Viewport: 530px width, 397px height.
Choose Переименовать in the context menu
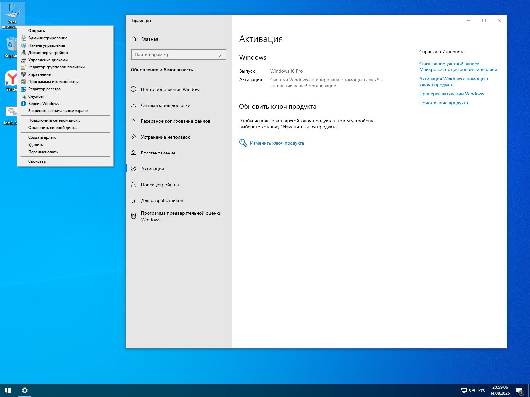[x=65, y=152]
